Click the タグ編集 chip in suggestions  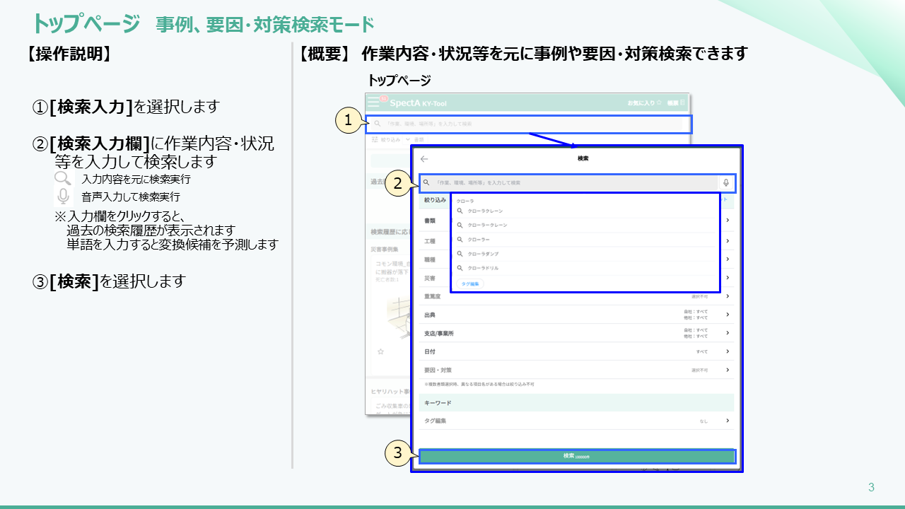point(470,283)
